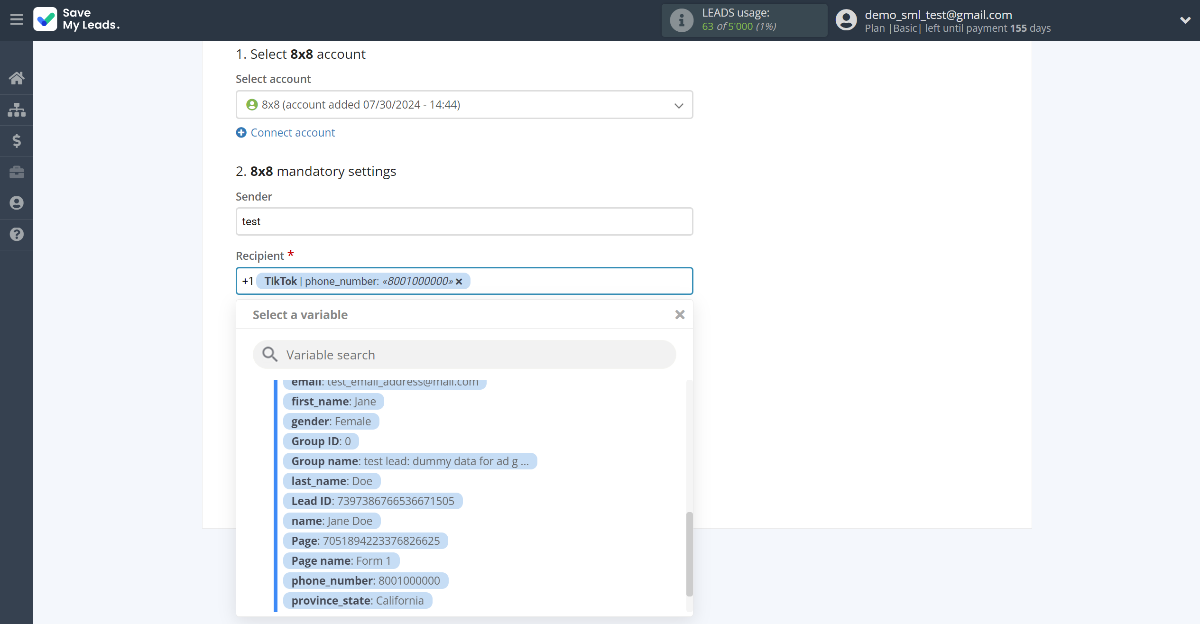Go to the Home dashboard icon
1200x624 pixels.
coord(17,78)
